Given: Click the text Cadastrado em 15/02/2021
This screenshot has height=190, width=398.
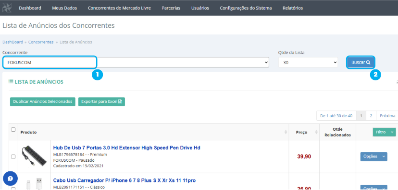Looking at the screenshot, I should (x=78, y=166).
